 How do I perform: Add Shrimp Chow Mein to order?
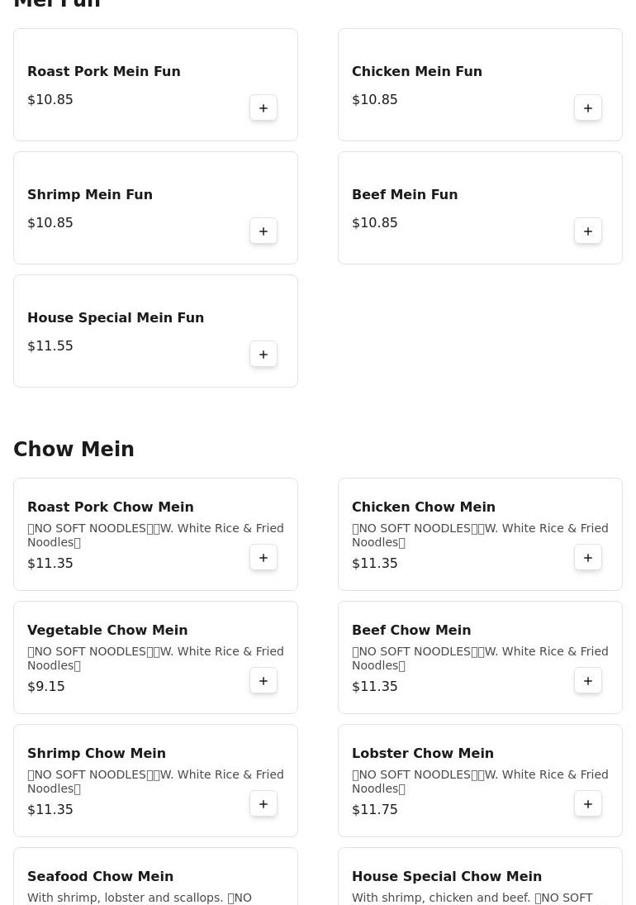263,804
